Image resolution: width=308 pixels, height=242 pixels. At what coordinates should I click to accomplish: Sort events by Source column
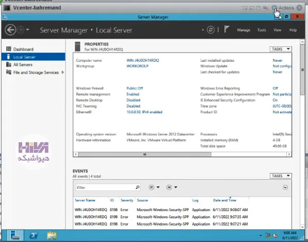(x=142, y=200)
